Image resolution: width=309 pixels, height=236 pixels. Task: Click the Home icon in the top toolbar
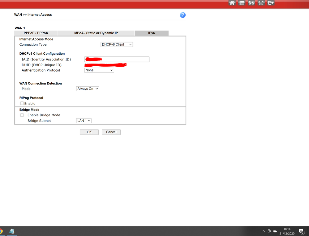pos(232,3)
